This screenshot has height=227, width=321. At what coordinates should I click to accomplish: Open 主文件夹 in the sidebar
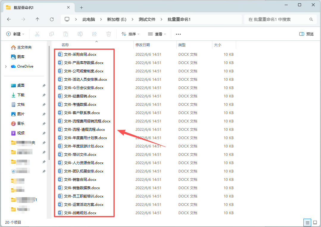click(21, 47)
